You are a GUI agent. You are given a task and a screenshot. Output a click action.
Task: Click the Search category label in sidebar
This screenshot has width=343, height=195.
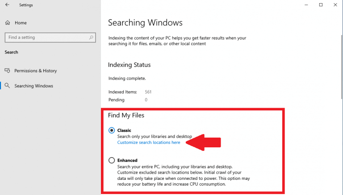(x=11, y=52)
